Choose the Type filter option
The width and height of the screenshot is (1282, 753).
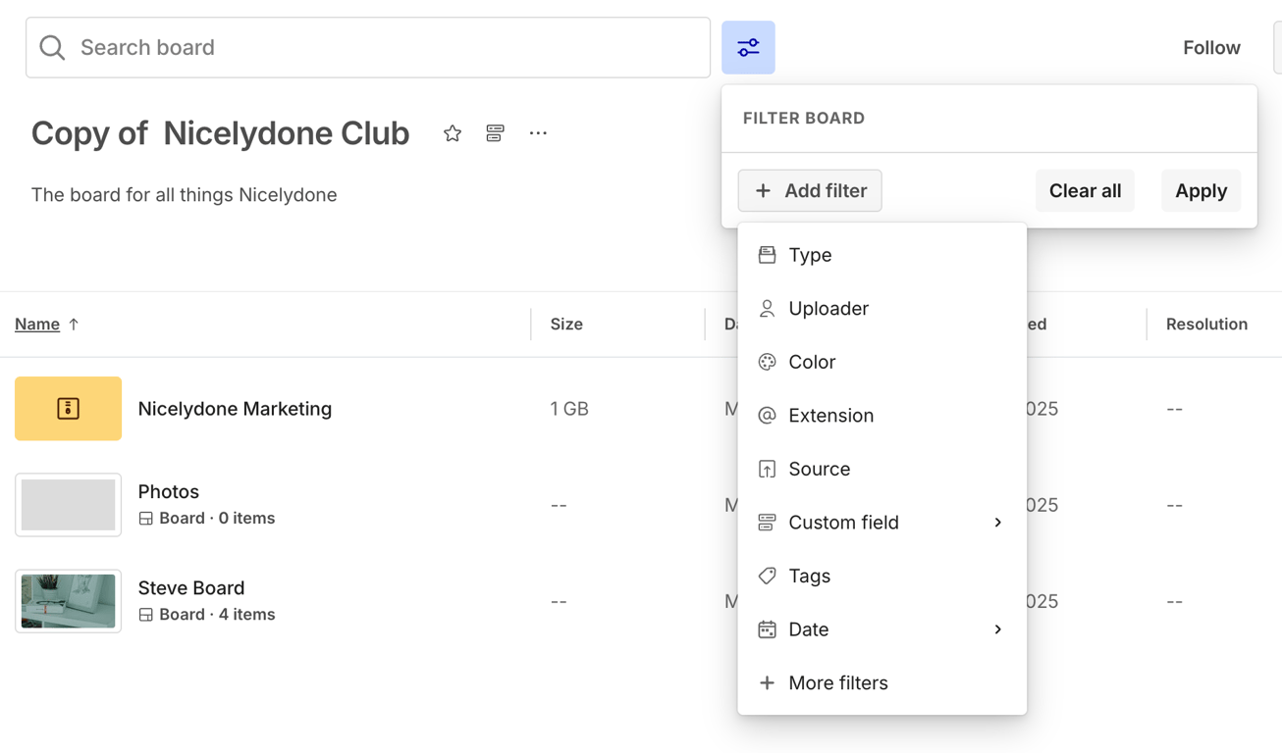click(881, 255)
